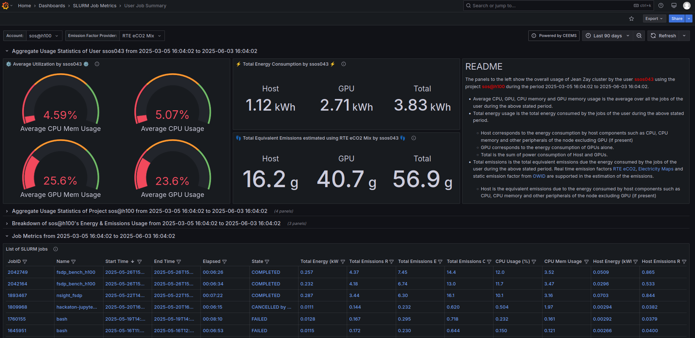The height and width of the screenshot is (338, 695).
Task: Zoom out the time range with magnifier icon
Action: [639, 36]
